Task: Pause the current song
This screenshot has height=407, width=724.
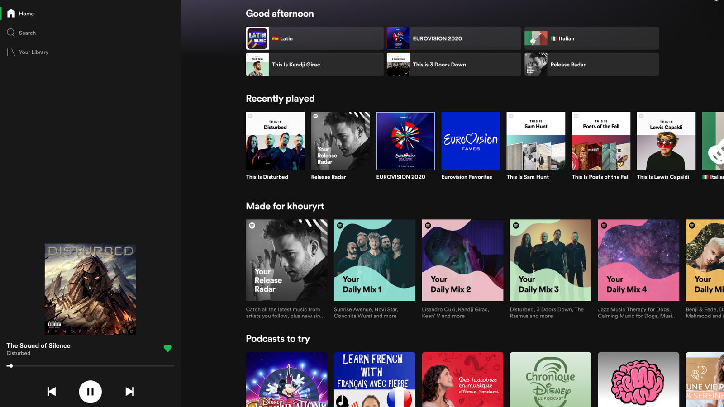Action: tap(90, 392)
